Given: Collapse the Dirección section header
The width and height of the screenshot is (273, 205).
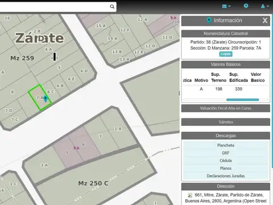Looking at the screenshot, I should click(x=226, y=186).
